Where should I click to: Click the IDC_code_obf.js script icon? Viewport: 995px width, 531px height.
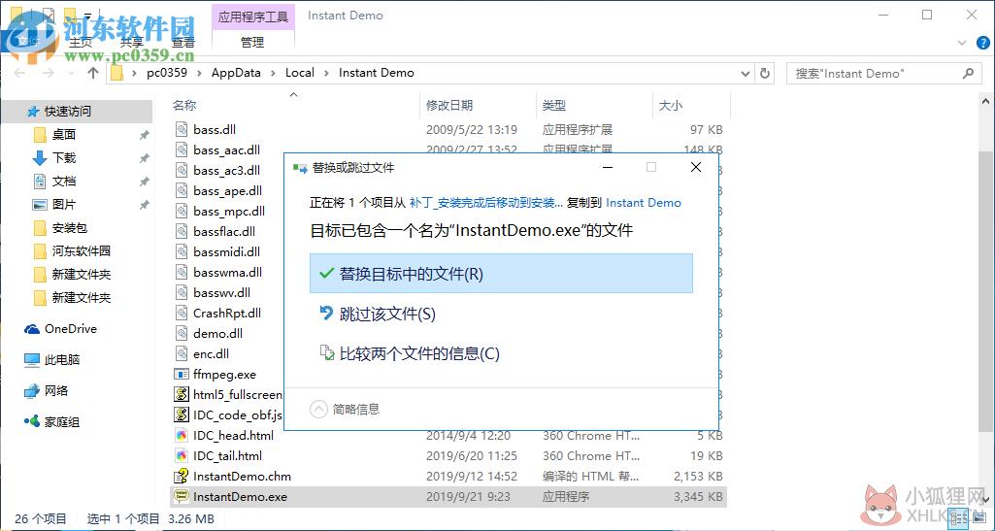[182, 415]
